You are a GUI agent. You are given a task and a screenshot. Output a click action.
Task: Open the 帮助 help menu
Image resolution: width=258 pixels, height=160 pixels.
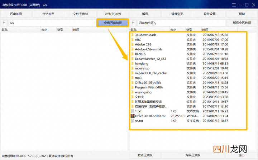(242, 14)
